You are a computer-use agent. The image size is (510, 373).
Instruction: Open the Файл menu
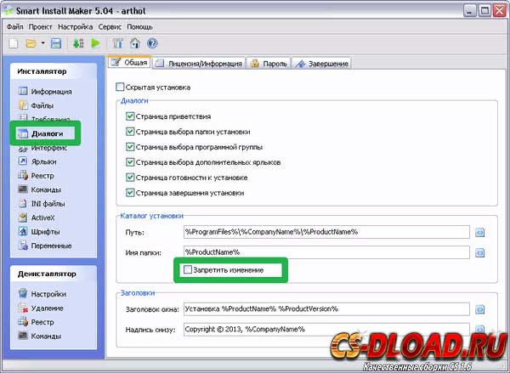15,27
